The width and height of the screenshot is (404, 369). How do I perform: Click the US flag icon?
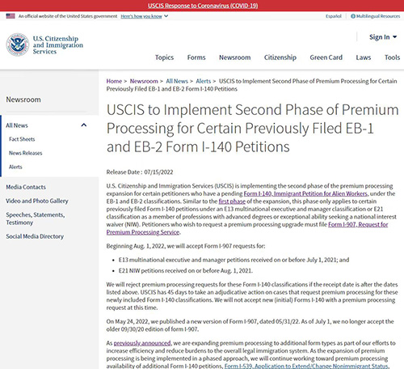pos(11,16)
